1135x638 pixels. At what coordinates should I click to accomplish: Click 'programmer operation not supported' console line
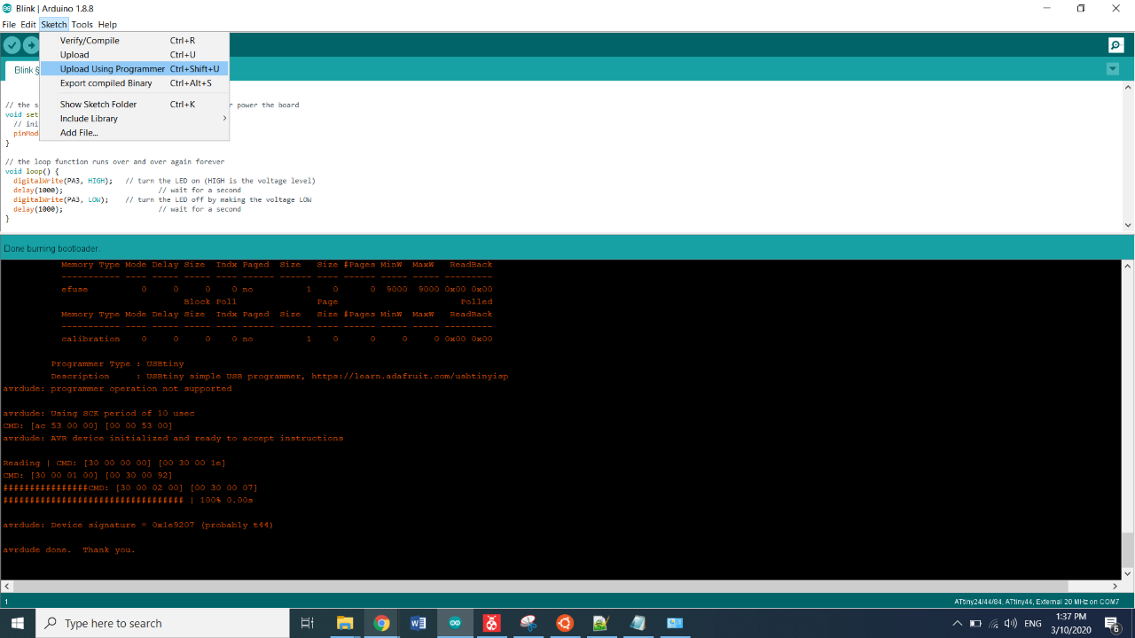coord(117,389)
